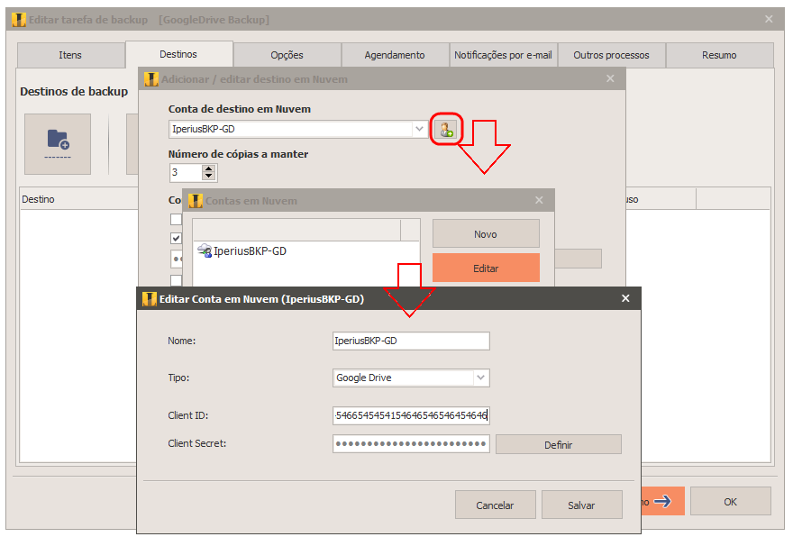The image size is (793, 546).
Task: Switch to the Outros processos tab
Action: pos(612,55)
